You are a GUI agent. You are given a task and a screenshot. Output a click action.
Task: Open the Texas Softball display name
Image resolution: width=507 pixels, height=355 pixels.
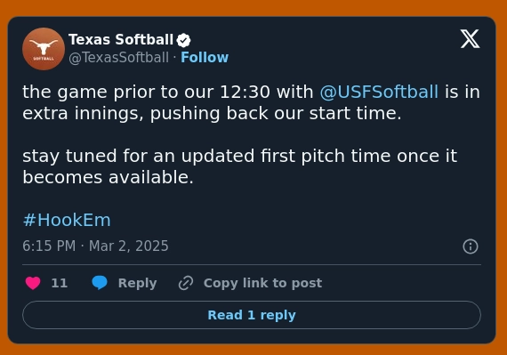tap(121, 40)
